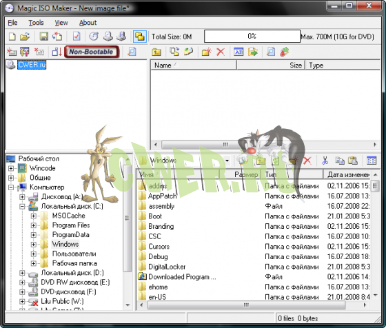Click the image pane horizontal scrollbar
Screen dimensions: 386x328
[x=265, y=145]
